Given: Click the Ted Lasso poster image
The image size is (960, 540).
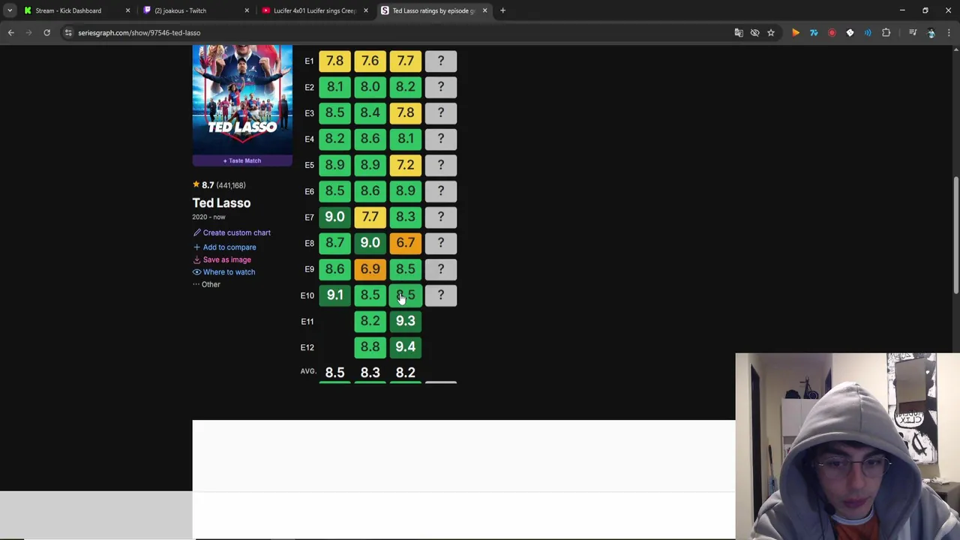Looking at the screenshot, I should [242, 99].
